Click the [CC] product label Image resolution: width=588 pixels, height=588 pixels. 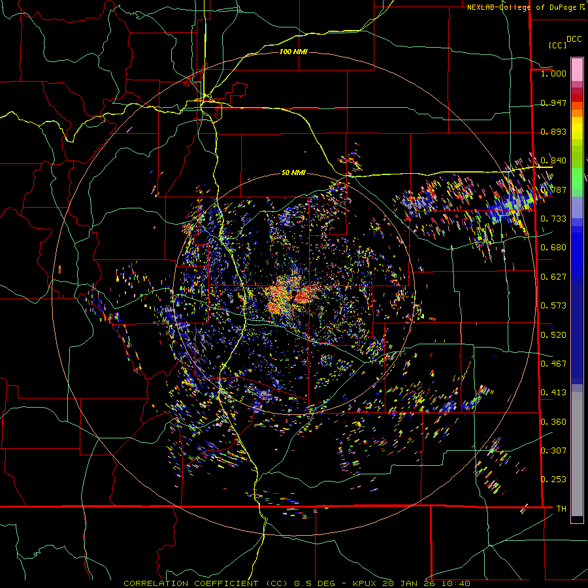click(557, 45)
